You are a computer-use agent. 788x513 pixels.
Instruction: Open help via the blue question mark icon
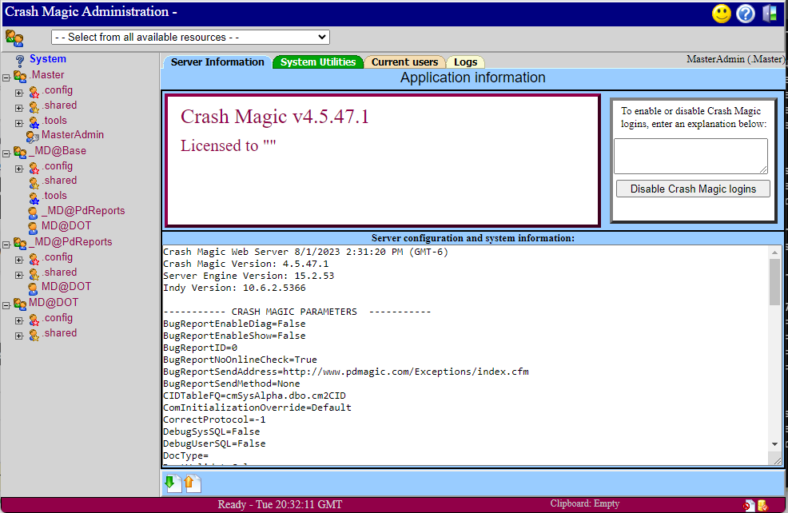click(746, 14)
